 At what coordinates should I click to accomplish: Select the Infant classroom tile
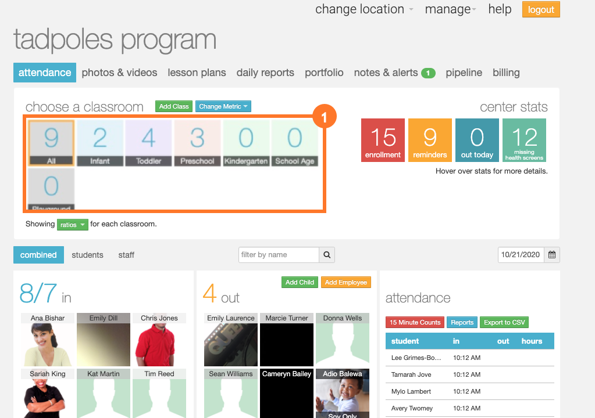coord(100,143)
